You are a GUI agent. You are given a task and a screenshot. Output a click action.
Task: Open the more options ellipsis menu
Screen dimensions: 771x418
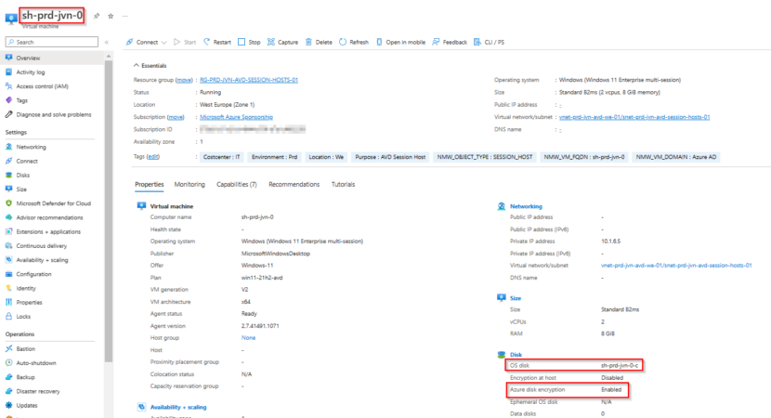pyautogui.click(x=125, y=17)
